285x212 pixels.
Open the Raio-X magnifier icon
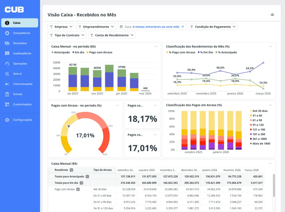point(7,74)
